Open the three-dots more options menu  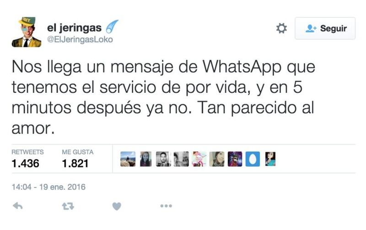click(x=166, y=206)
